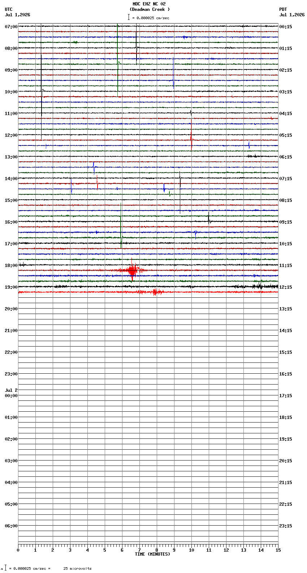Click the 'UTC' timezone label

(x=9, y=9)
